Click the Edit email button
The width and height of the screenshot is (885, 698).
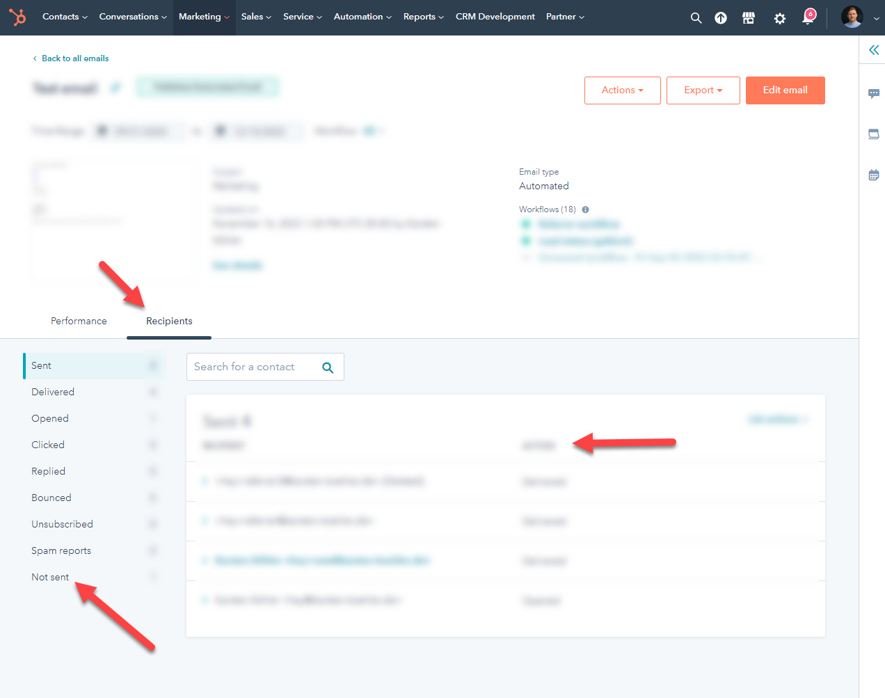tap(785, 90)
